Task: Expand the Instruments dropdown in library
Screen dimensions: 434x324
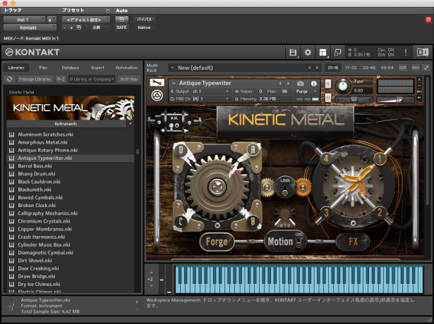Action: (x=130, y=123)
